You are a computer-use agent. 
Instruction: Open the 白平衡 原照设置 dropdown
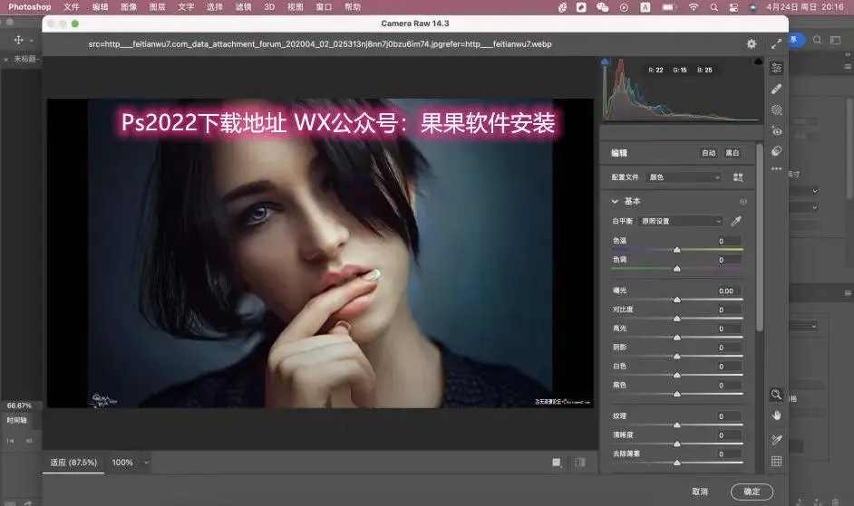(x=681, y=221)
